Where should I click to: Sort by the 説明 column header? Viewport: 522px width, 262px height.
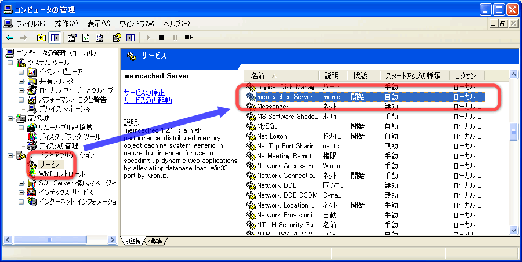point(333,76)
